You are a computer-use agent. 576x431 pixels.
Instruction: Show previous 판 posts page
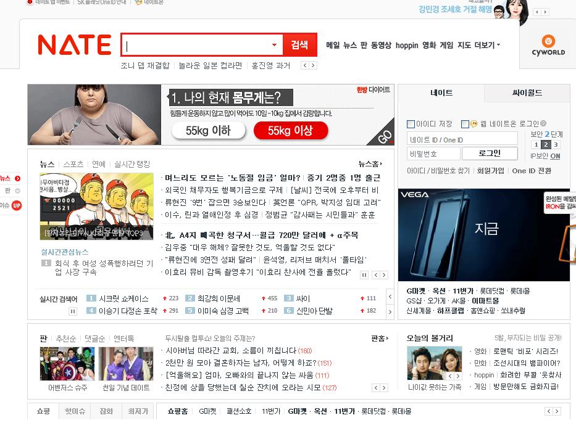pos(376,388)
